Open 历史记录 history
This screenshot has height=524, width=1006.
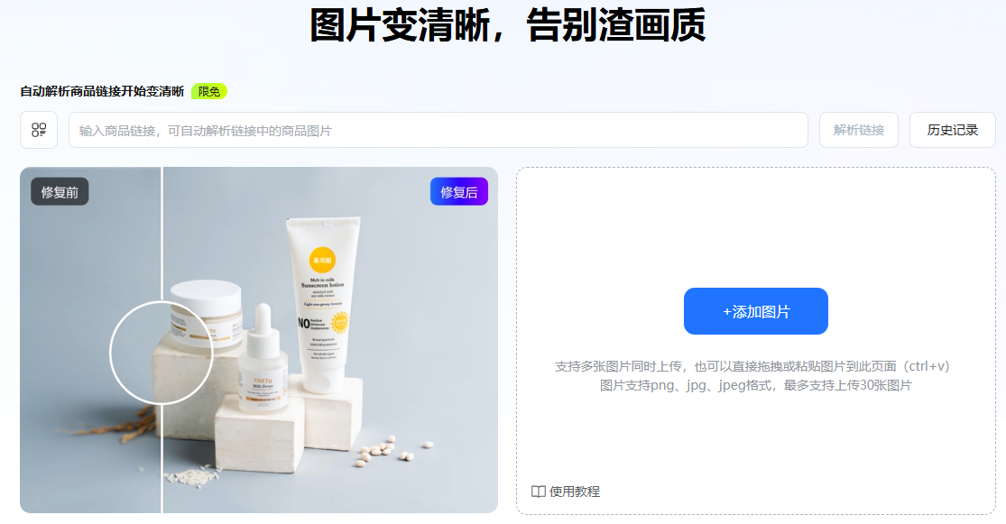click(952, 130)
